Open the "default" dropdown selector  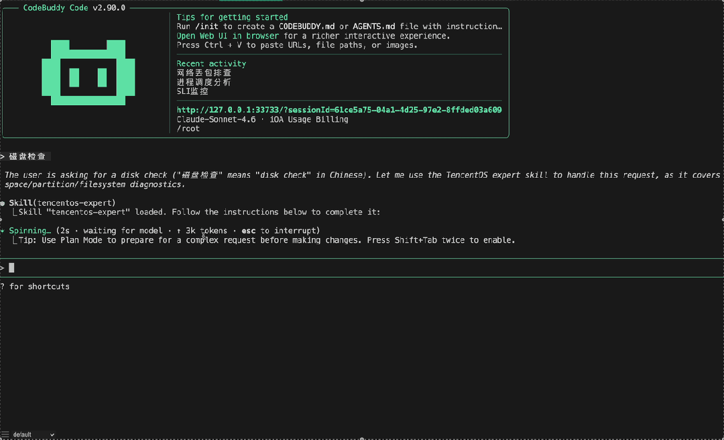tap(34, 435)
